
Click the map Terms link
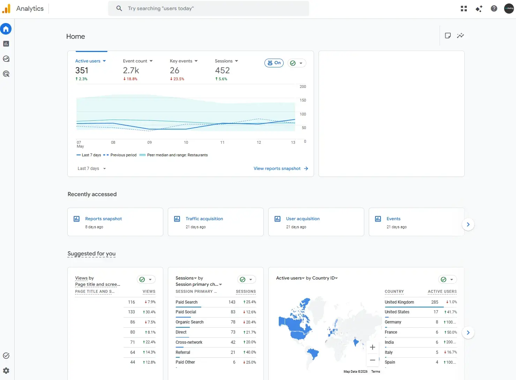[x=375, y=372]
